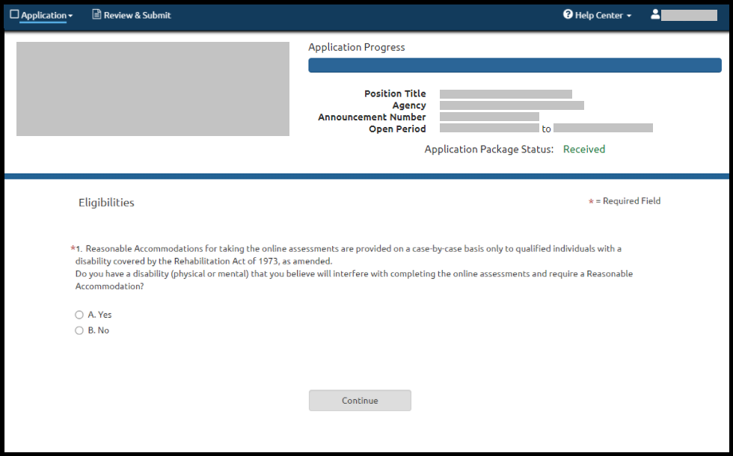Click the Eligibilities section heading
733x456 pixels.
[106, 203]
